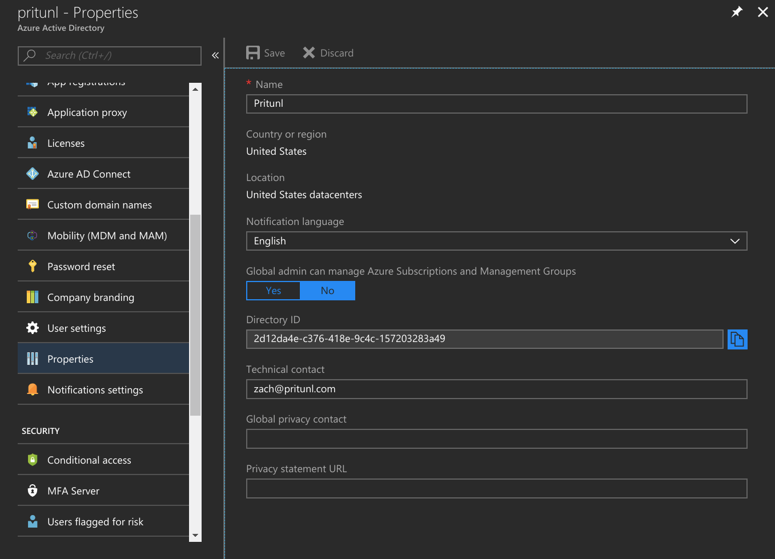775x559 pixels.
Task: Set global admin management to No
Action: [327, 291]
